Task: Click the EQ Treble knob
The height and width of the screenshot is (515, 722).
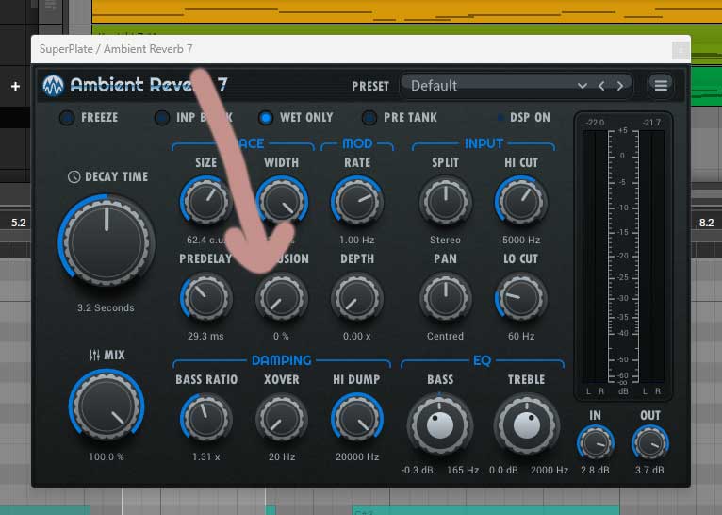Action: click(x=527, y=424)
